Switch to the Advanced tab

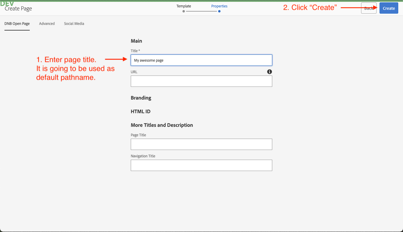click(x=47, y=24)
